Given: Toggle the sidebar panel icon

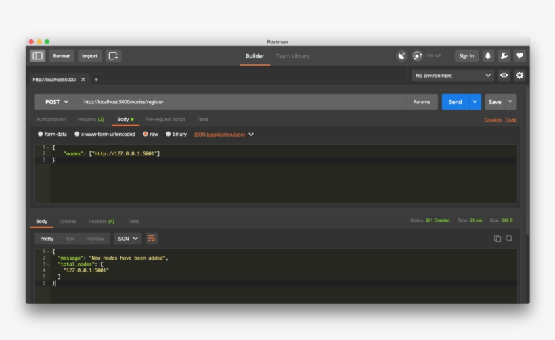Looking at the screenshot, I should click(x=37, y=56).
